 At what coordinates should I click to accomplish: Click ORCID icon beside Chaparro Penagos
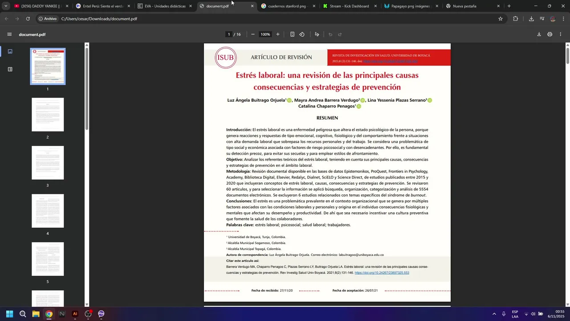[x=358, y=107]
